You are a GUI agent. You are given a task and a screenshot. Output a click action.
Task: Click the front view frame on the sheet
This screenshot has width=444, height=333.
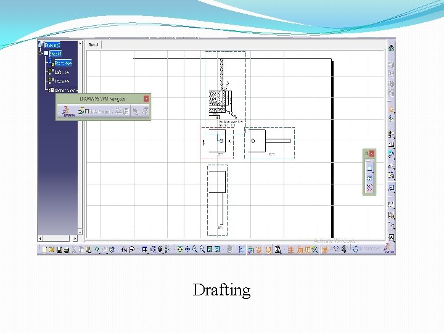click(217, 142)
